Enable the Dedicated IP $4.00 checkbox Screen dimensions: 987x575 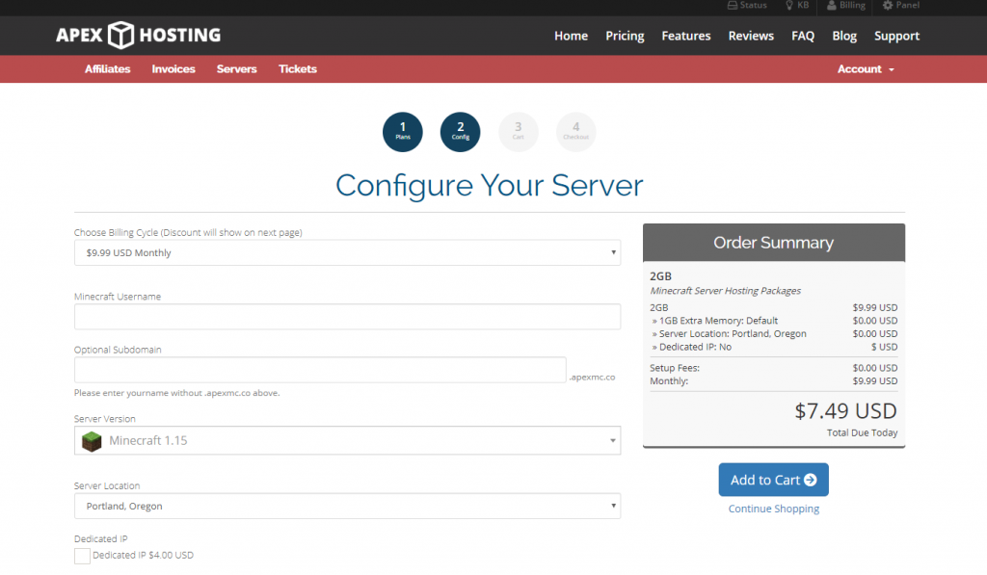82,556
